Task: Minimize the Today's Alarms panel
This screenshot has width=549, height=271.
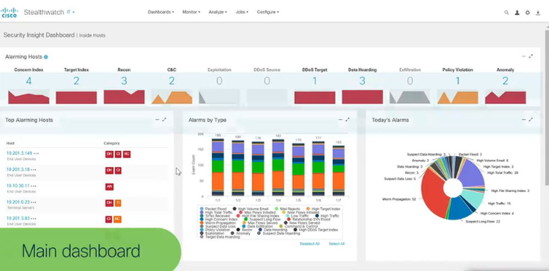Action: pyautogui.click(x=523, y=119)
